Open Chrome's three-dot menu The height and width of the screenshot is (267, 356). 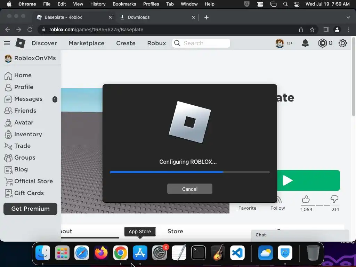click(x=348, y=30)
